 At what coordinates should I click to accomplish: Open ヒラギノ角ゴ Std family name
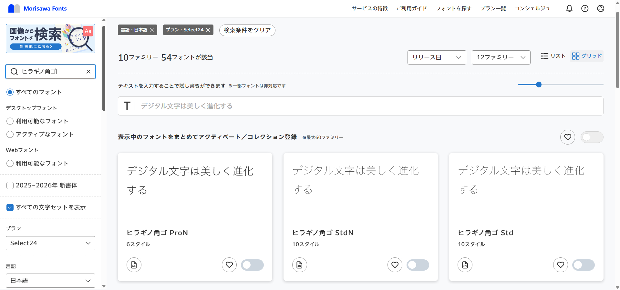point(486,233)
